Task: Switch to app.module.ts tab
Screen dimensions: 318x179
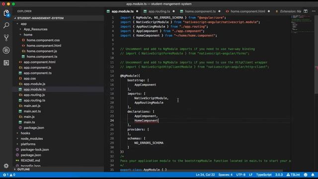Action: [123, 11]
